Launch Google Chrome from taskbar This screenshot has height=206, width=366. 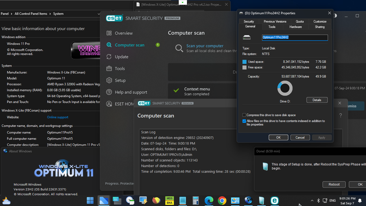222,201
